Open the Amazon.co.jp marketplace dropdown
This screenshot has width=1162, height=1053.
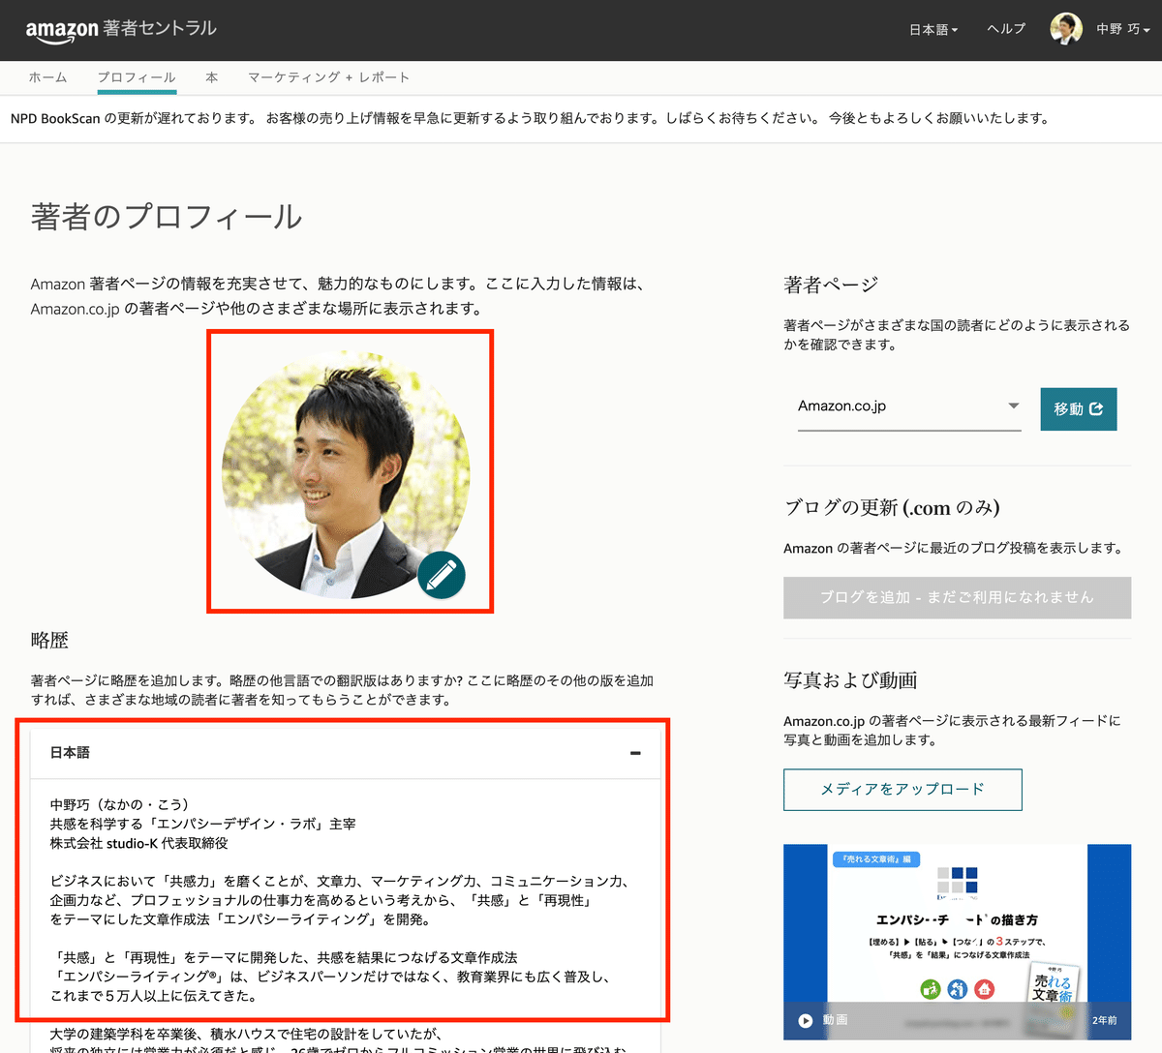coord(909,406)
